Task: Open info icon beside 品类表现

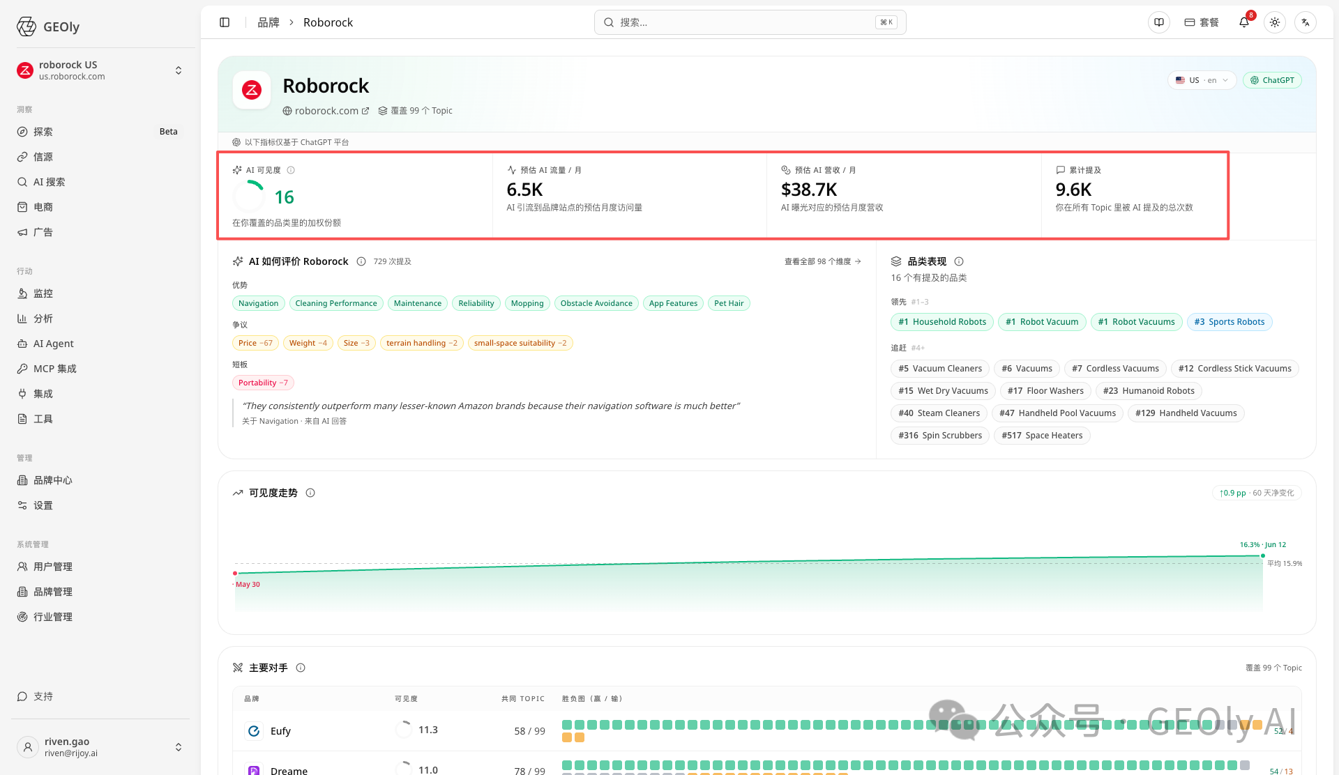Action: 959,261
